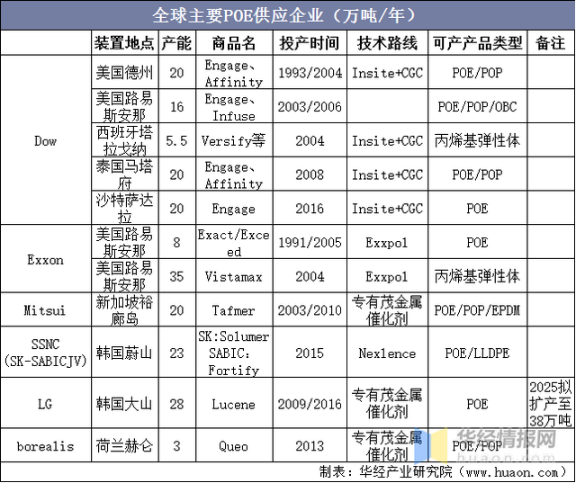Screen dimensions: 576x483
Task: Select the 'Tafmer' product name cell
Action: point(234,310)
